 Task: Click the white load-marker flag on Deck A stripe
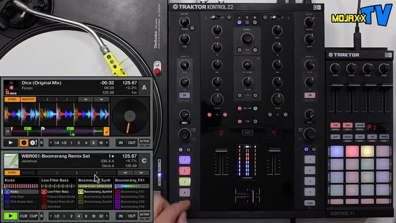pos(43,129)
